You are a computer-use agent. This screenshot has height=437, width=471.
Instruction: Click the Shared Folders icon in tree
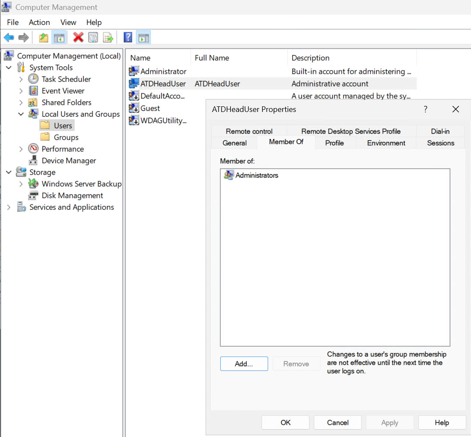[33, 102]
